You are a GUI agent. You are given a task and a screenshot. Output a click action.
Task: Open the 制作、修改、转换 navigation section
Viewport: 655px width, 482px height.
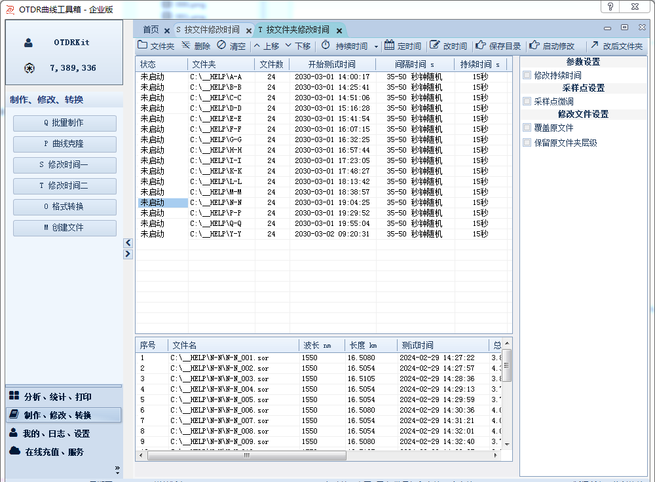pyautogui.click(x=64, y=415)
